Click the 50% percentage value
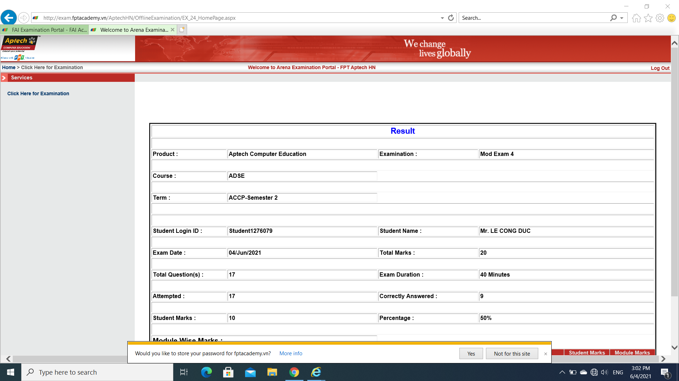Image resolution: width=679 pixels, height=381 pixels. point(486,318)
